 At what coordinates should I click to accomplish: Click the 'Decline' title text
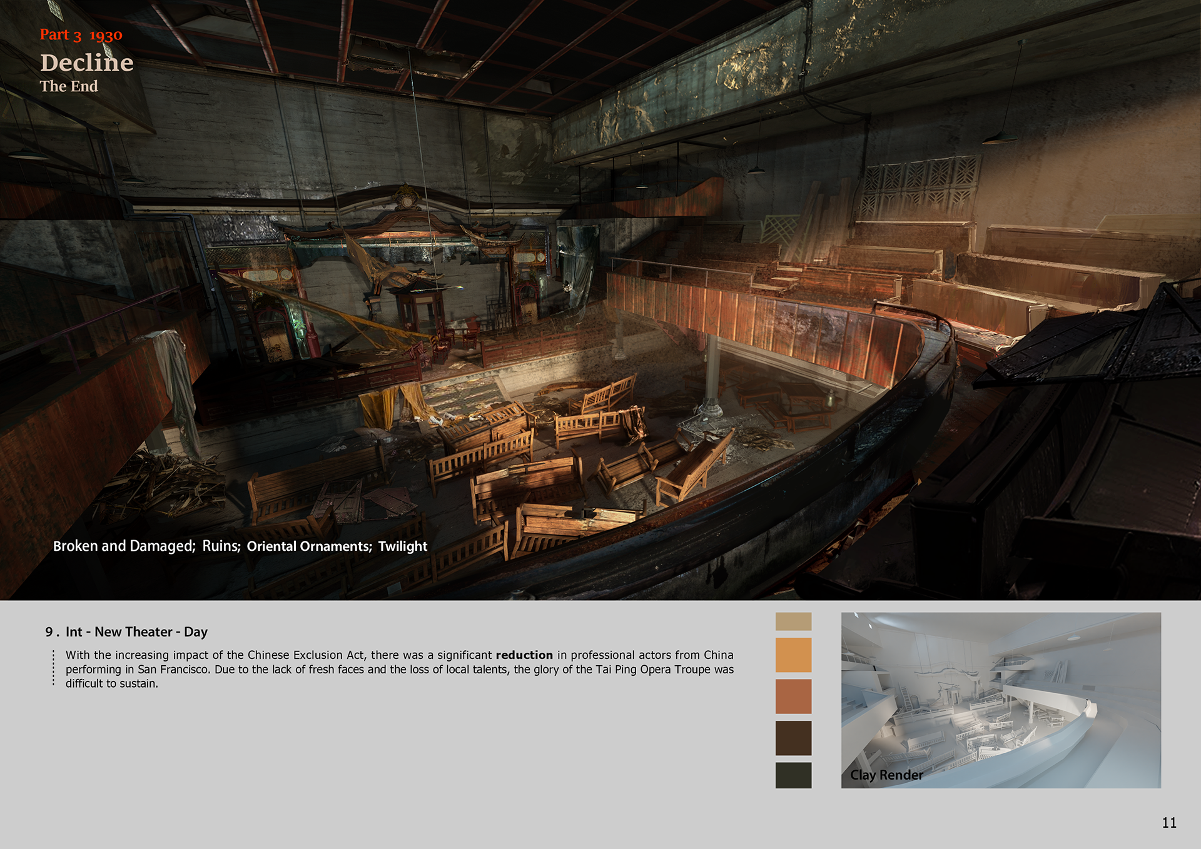[x=87, y=63]
